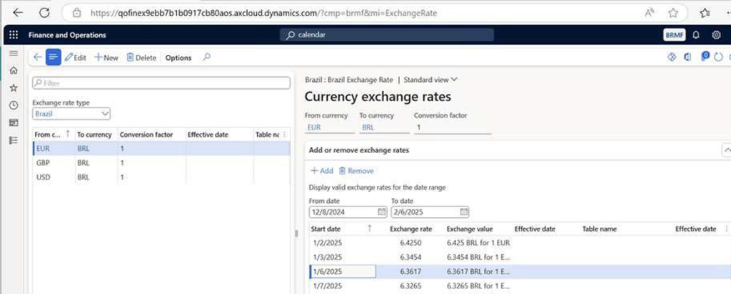Click the browser address bar URL
This screenshot has width=731, height=294.
click(x=263, y=14)
